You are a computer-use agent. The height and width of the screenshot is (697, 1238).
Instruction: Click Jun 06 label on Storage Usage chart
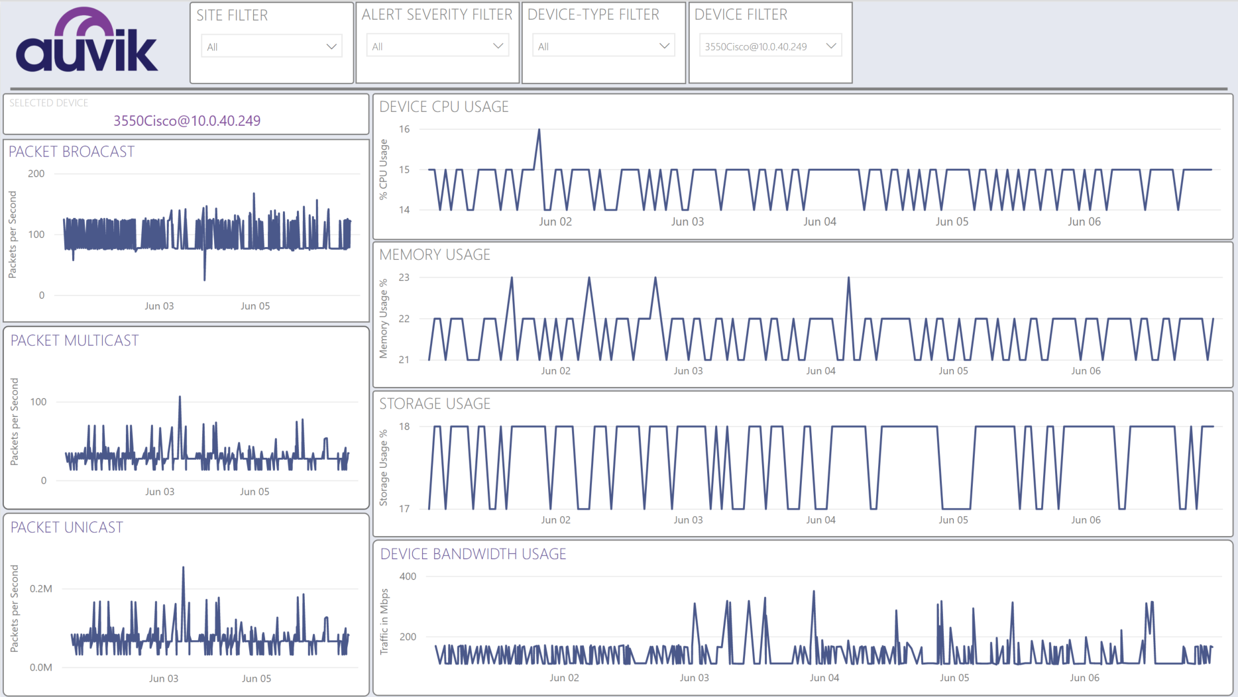coord(1086,520)
